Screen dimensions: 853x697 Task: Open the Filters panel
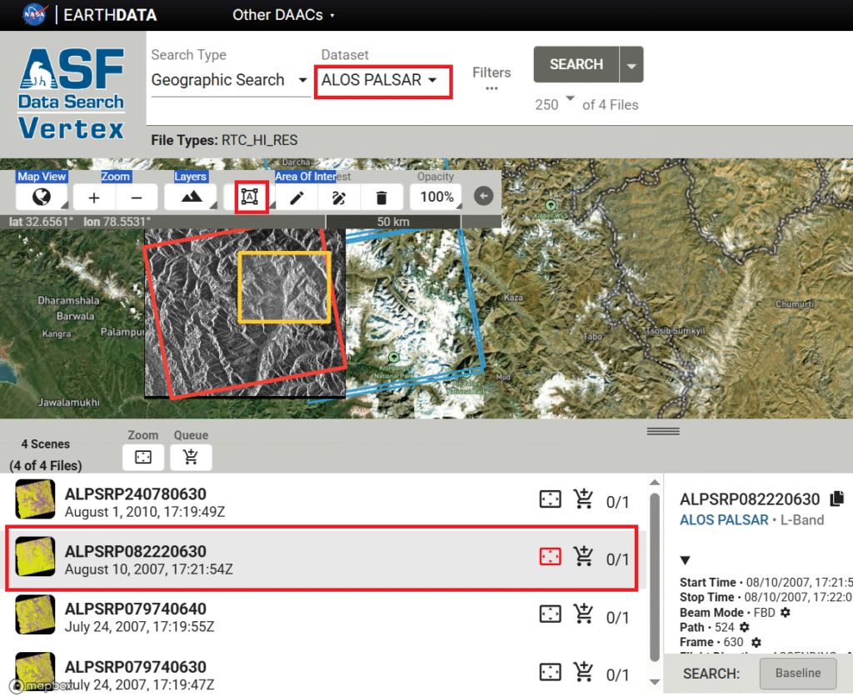tap(491, 78)
